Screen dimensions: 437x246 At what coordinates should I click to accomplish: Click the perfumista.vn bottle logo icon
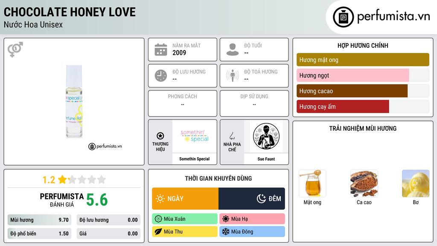(343, 17)
